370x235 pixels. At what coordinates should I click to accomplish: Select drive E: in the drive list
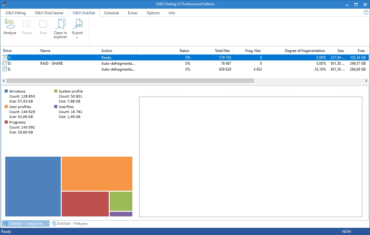(x=10, y=69)
